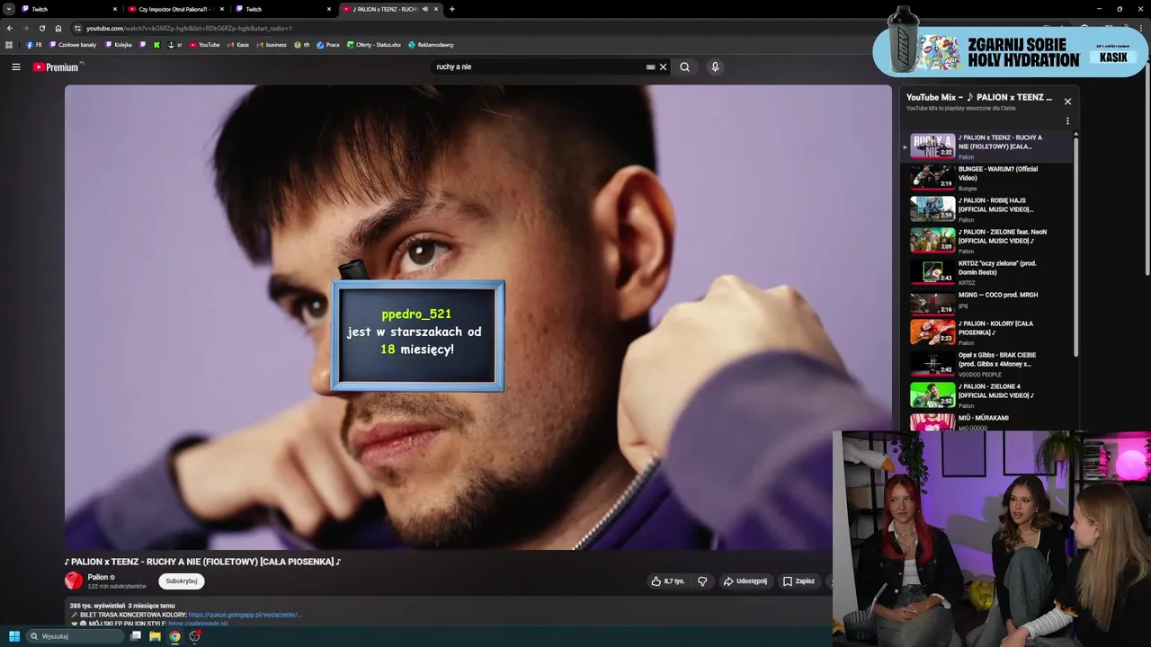This screenshot has height=647, width=1151.
Task: Click into the 'ruchy a nie' search field
Action: [x=538, y=66]
